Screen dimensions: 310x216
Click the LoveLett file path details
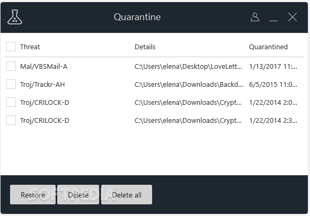(x=188, y=67)
